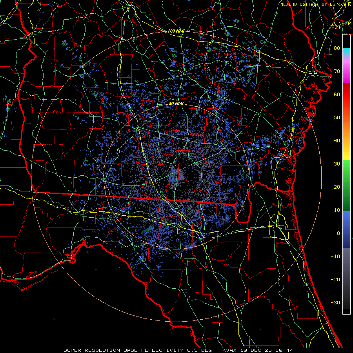This screenshot has height=353, width=353.
Task: Click the 60 value on the color scale
Action: pyautogui.click(x=337, y=94)
